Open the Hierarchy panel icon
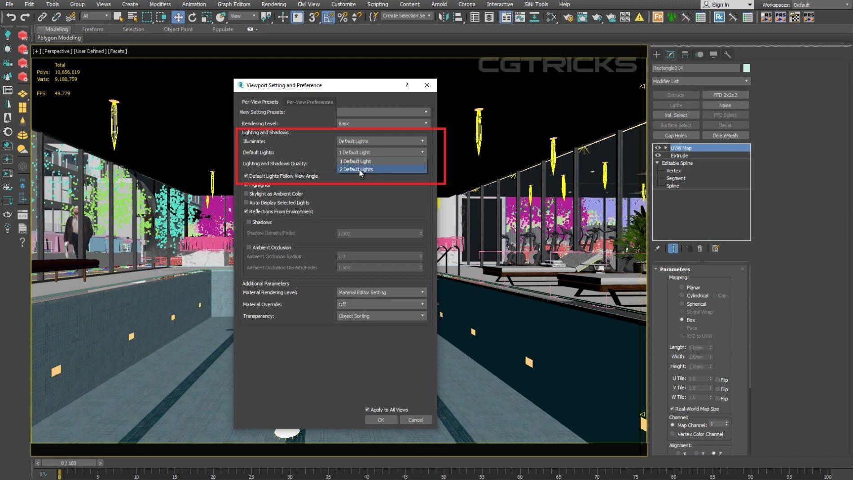The width and height of the screenshot is (853, 480). coord(685,54)
